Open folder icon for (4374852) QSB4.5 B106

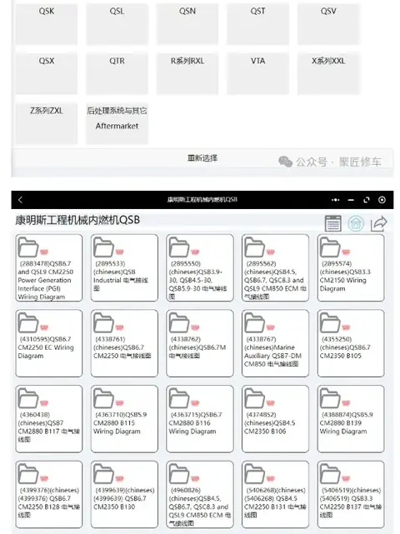[255, 398]
